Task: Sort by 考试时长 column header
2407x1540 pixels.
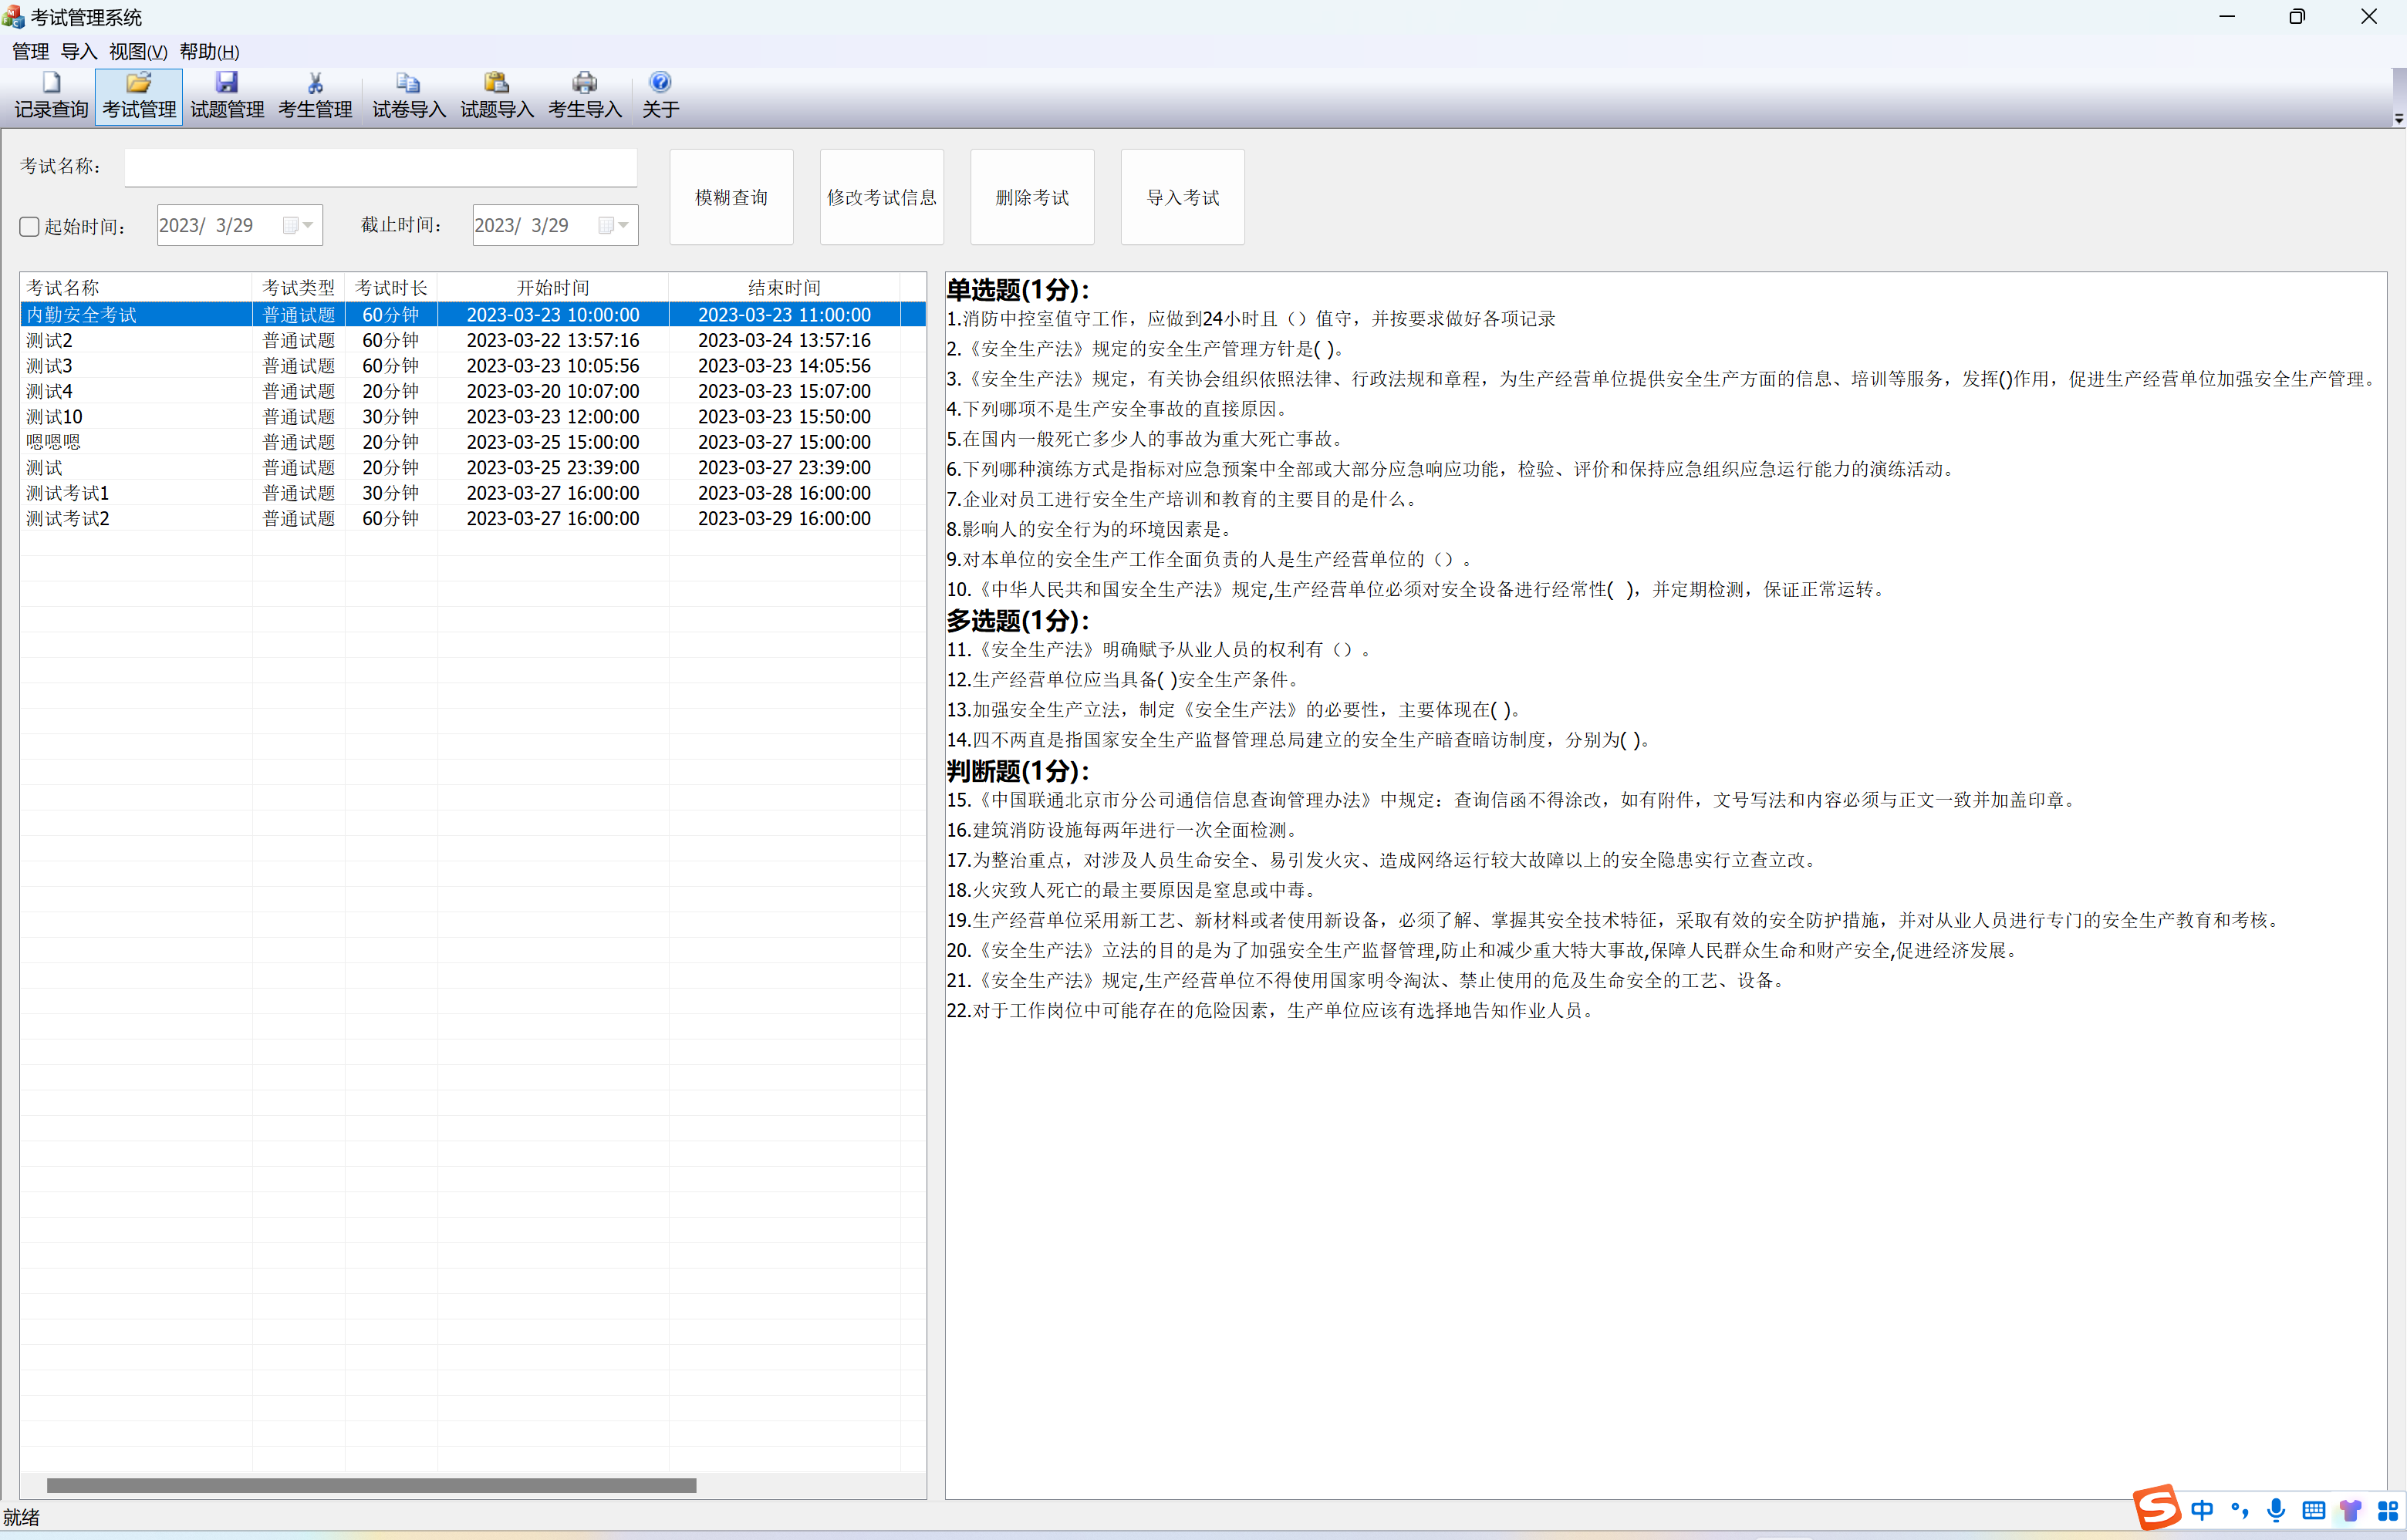Action: point(390,288)
